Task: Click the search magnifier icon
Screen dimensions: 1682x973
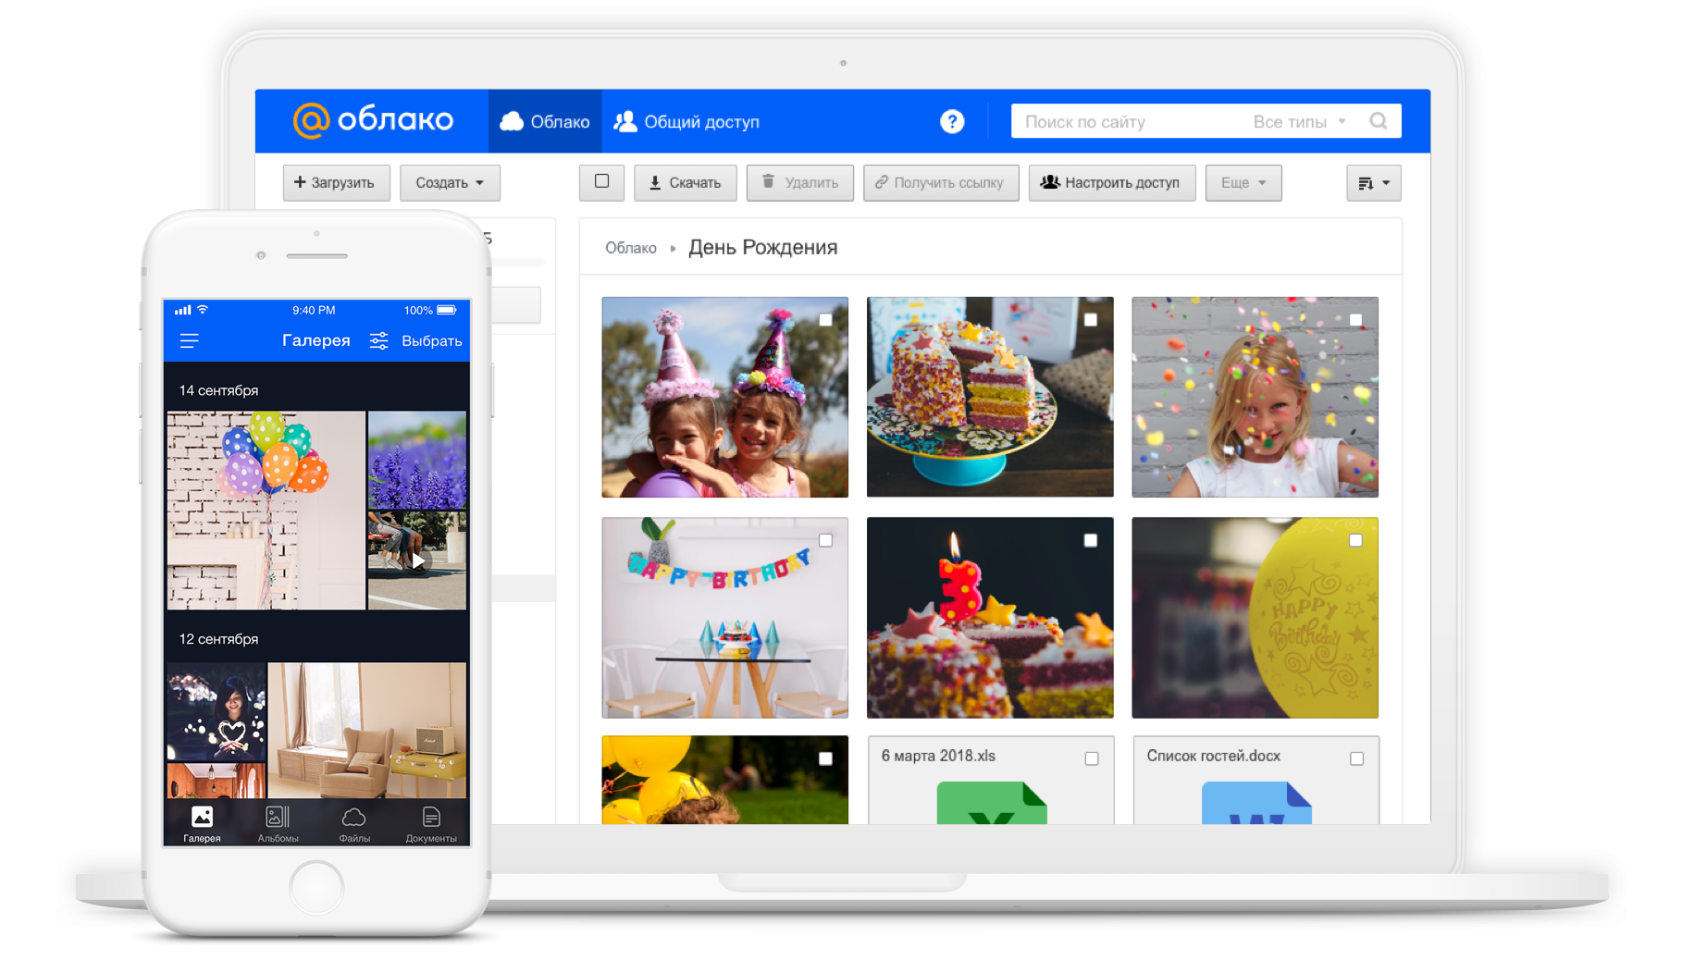Action: click(1378, 121)
